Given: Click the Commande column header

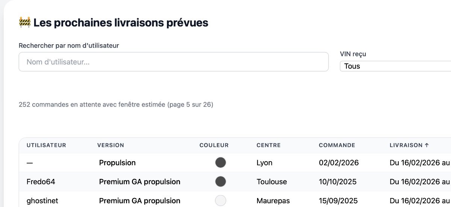Looking at the screenshot, I should point(337,145).
